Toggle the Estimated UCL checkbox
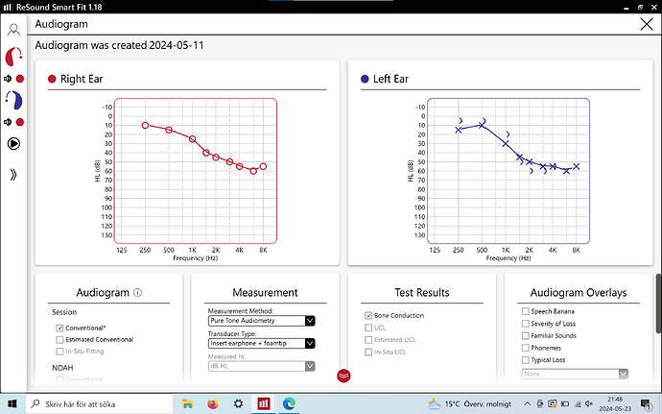 [368, 340]
